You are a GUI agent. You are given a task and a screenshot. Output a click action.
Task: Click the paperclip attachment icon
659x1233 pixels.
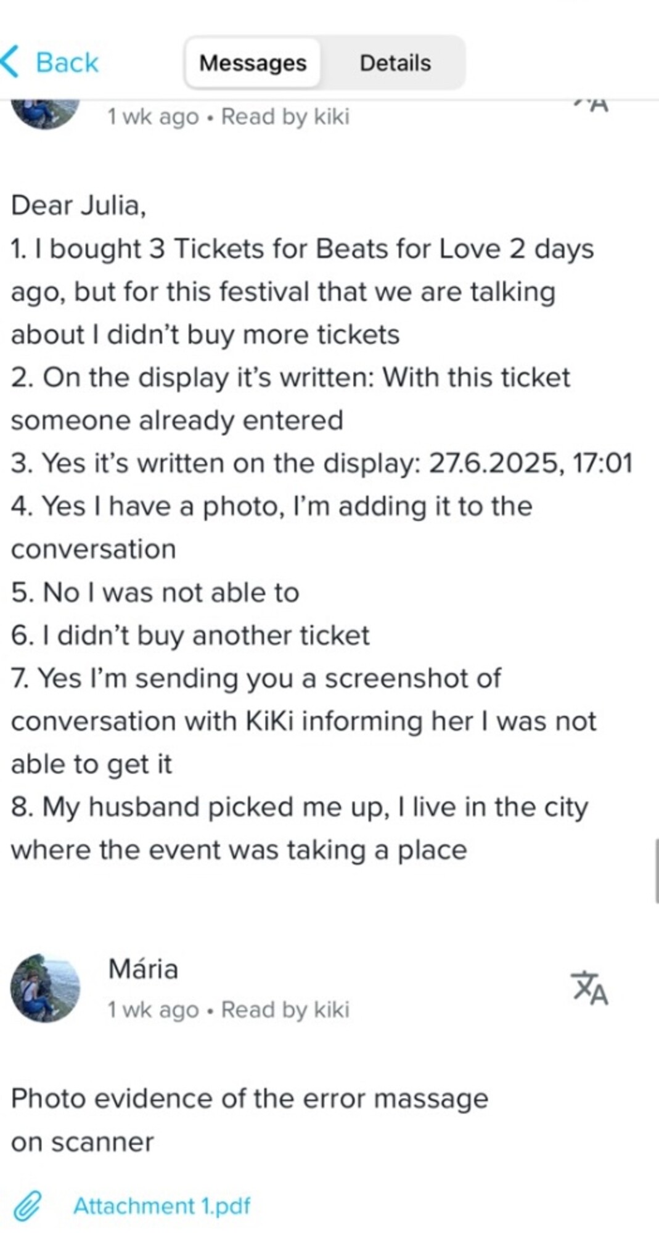(x=27, y=1206)
